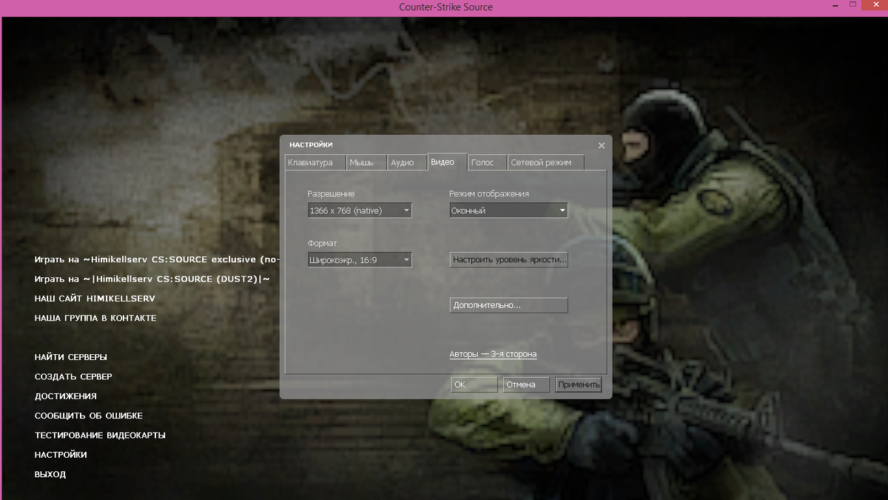Join Himikellserv CS:SOURCE exclusive server
Image resolution: width=888 pixels, height=500 pixels.
[x=158, y=260]
